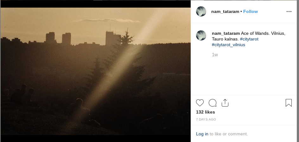Click the profile avatar in the post header
299x142 pixels.
tap(201, 11)
